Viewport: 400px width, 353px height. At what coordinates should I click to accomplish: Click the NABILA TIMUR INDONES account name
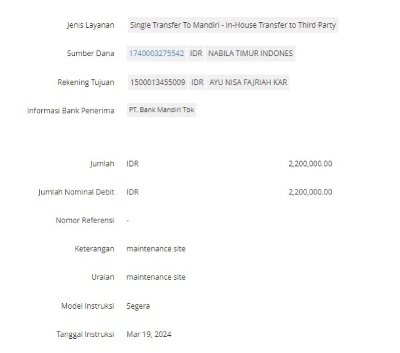click(251, 54)
